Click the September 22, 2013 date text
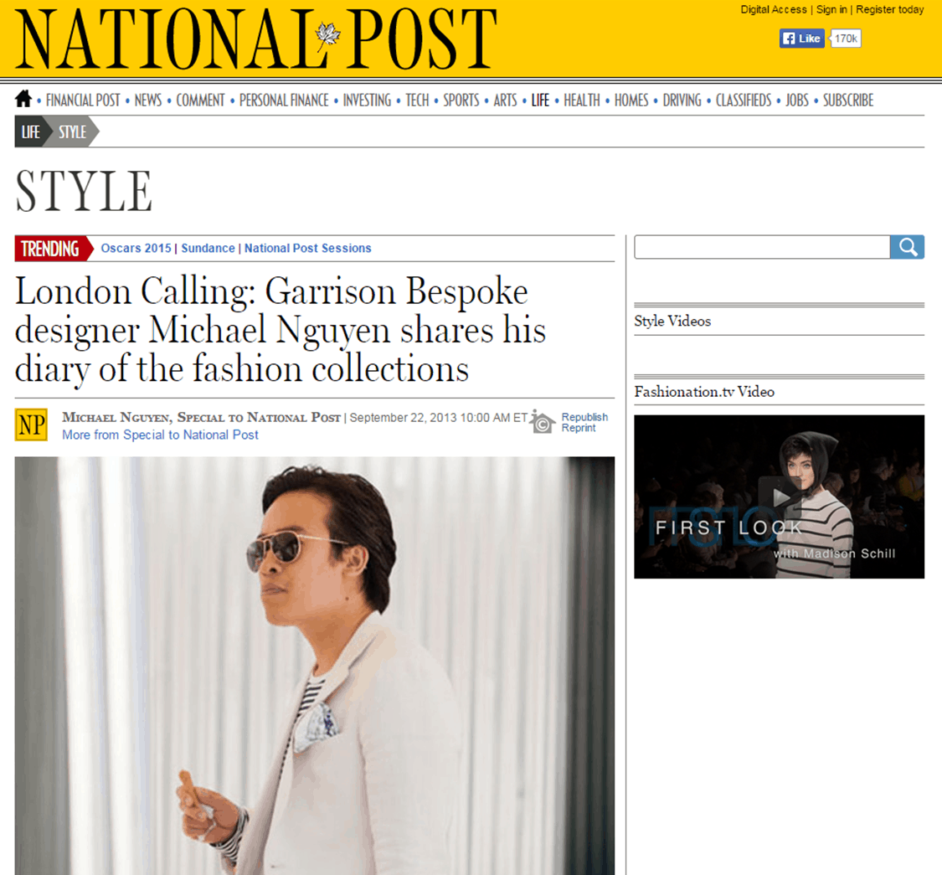942x875 pixels. point(439,418)
